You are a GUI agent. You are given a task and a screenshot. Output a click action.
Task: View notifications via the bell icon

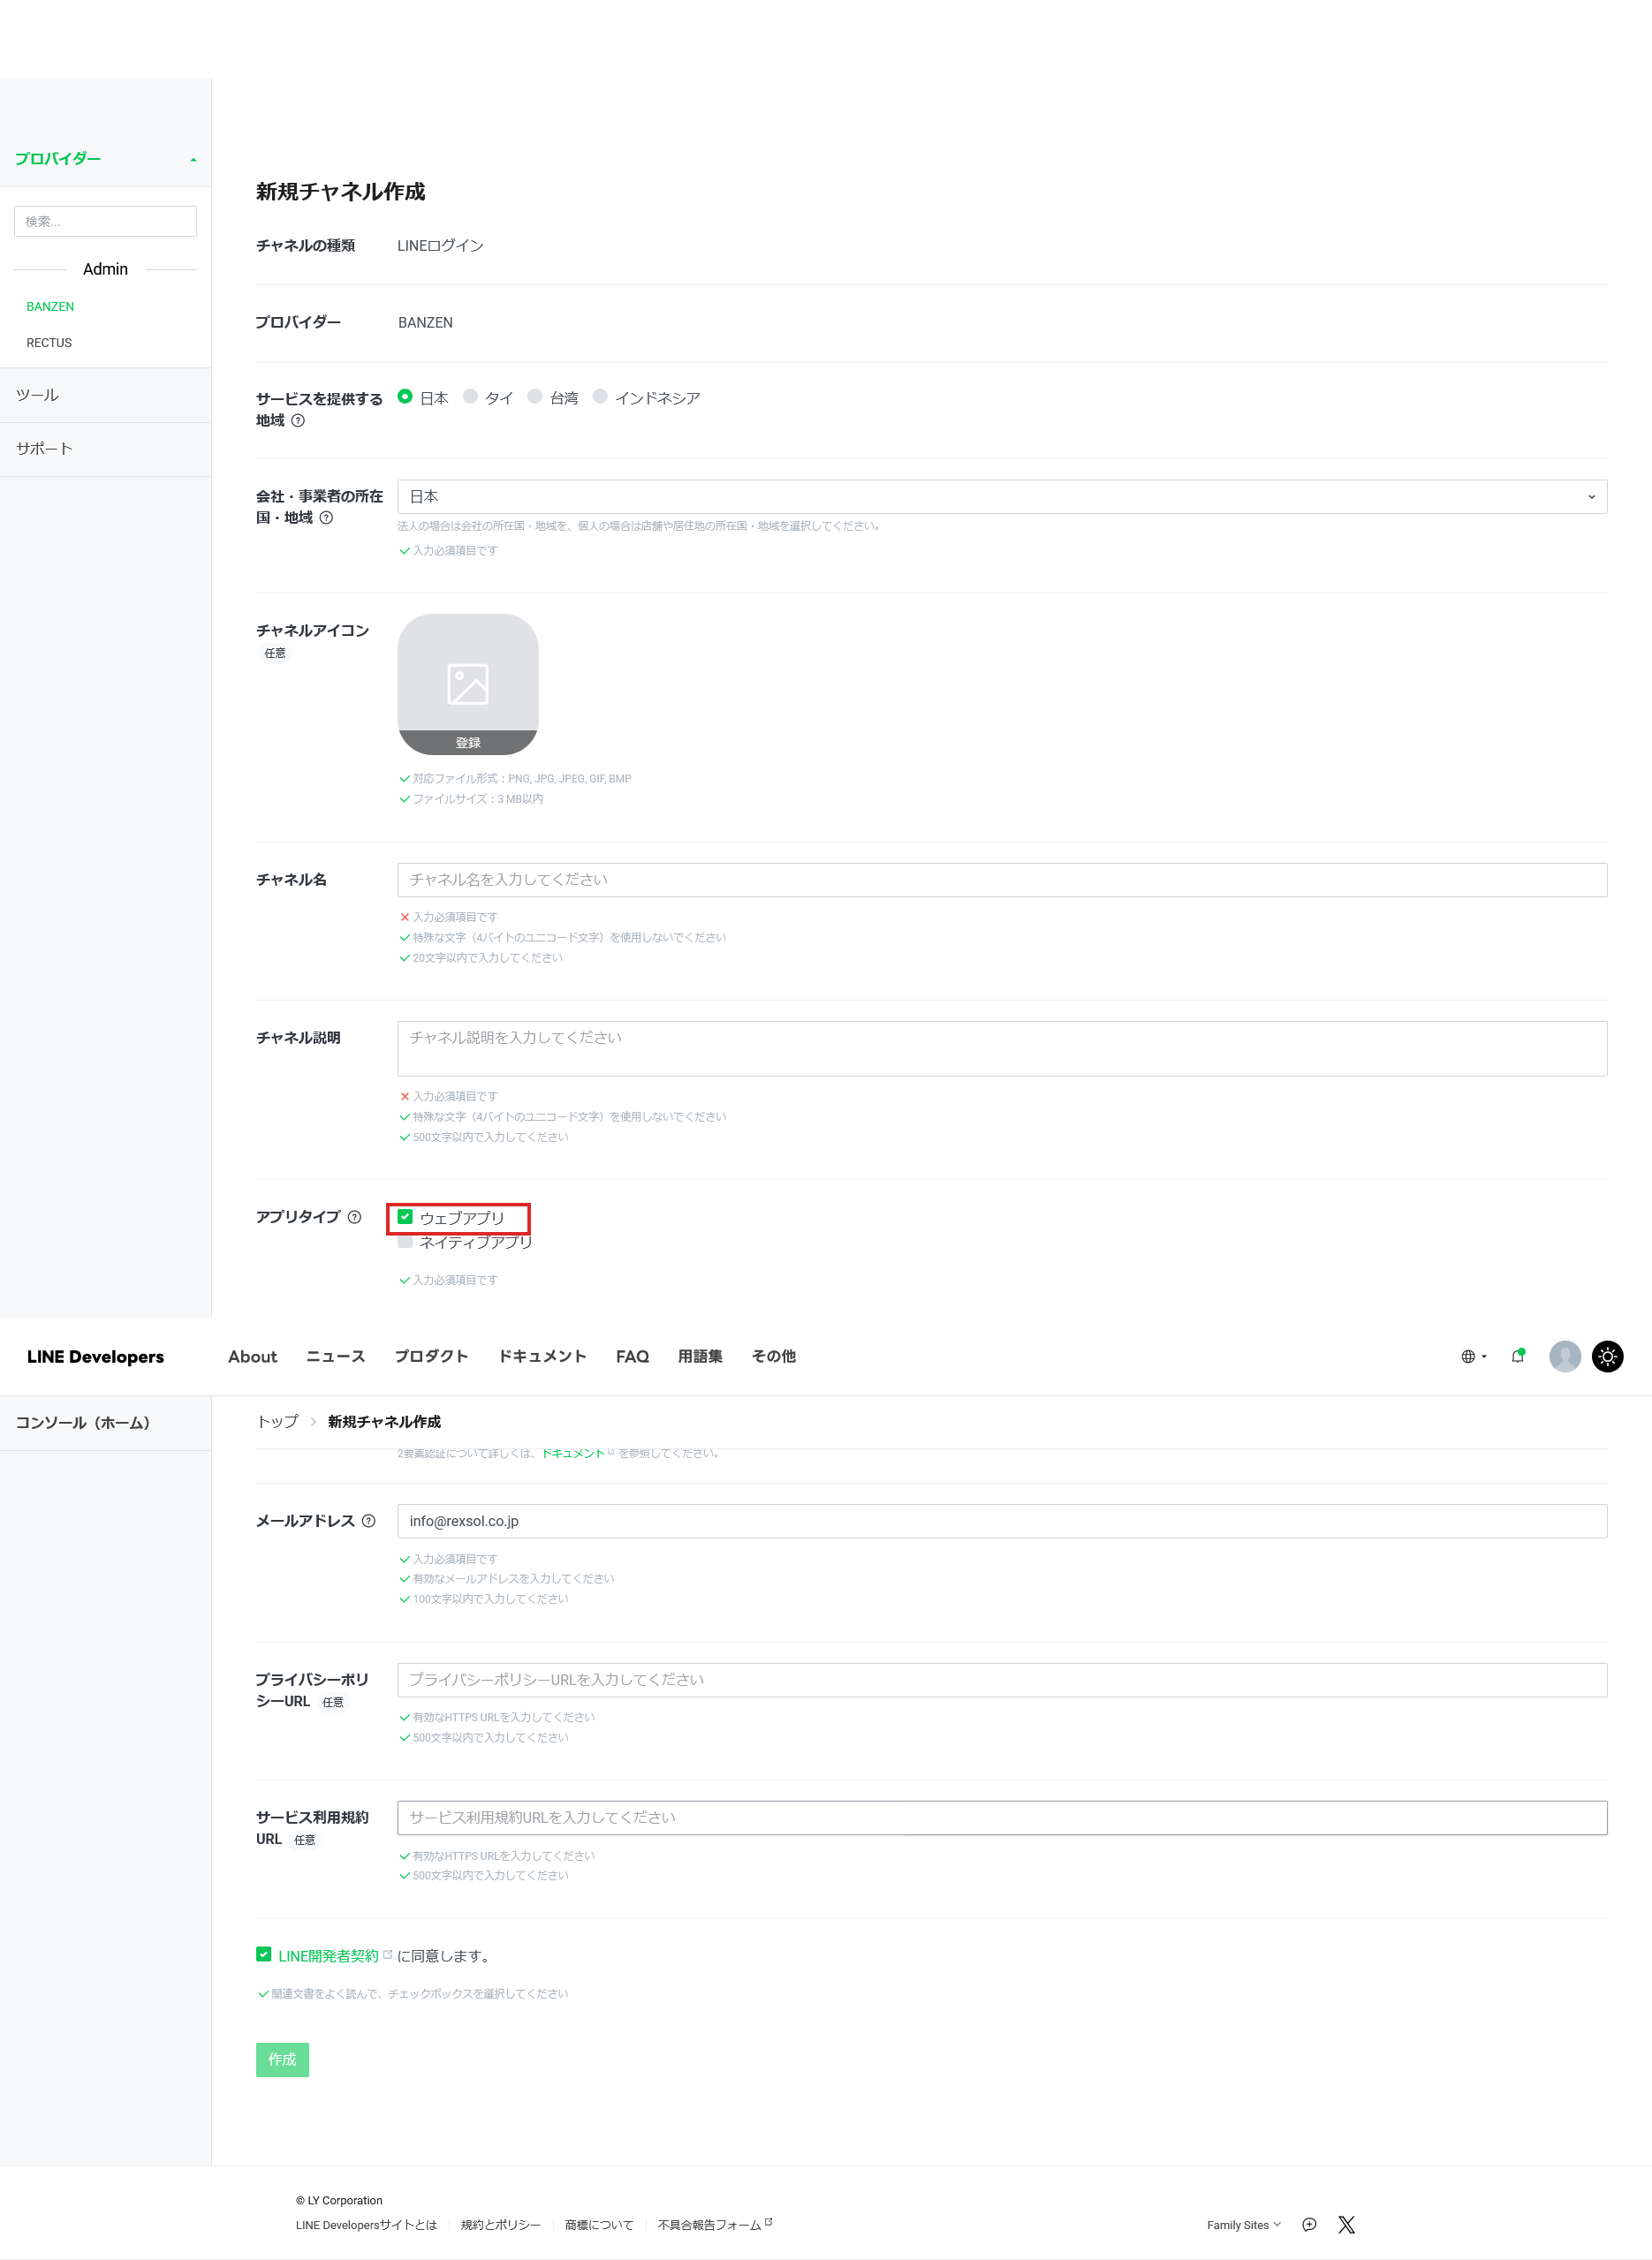pyautogui.click(x=1518, y=1357)
